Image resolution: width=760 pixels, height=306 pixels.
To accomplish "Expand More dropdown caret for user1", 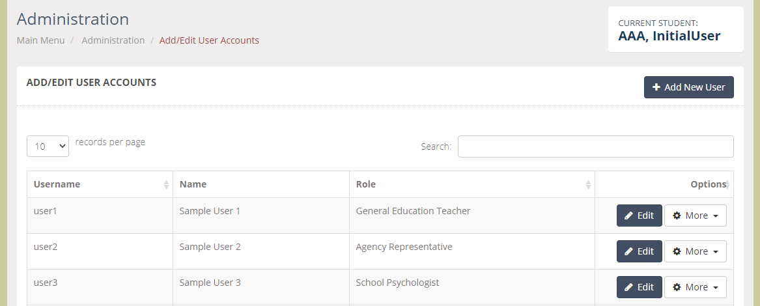I will 716,216.
